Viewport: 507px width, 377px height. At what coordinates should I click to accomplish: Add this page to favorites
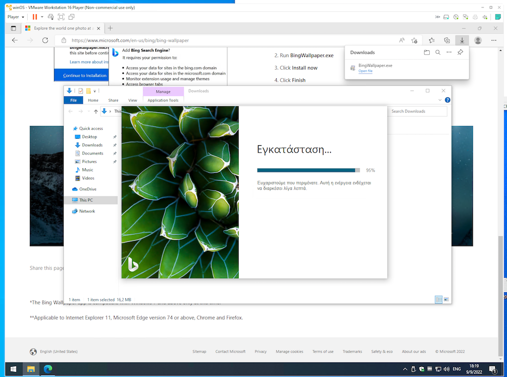pyautogui.click(x=414, y=41)
